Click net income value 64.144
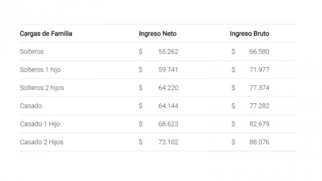This screenshot has width=322, height=181. (x=168, y=106)
